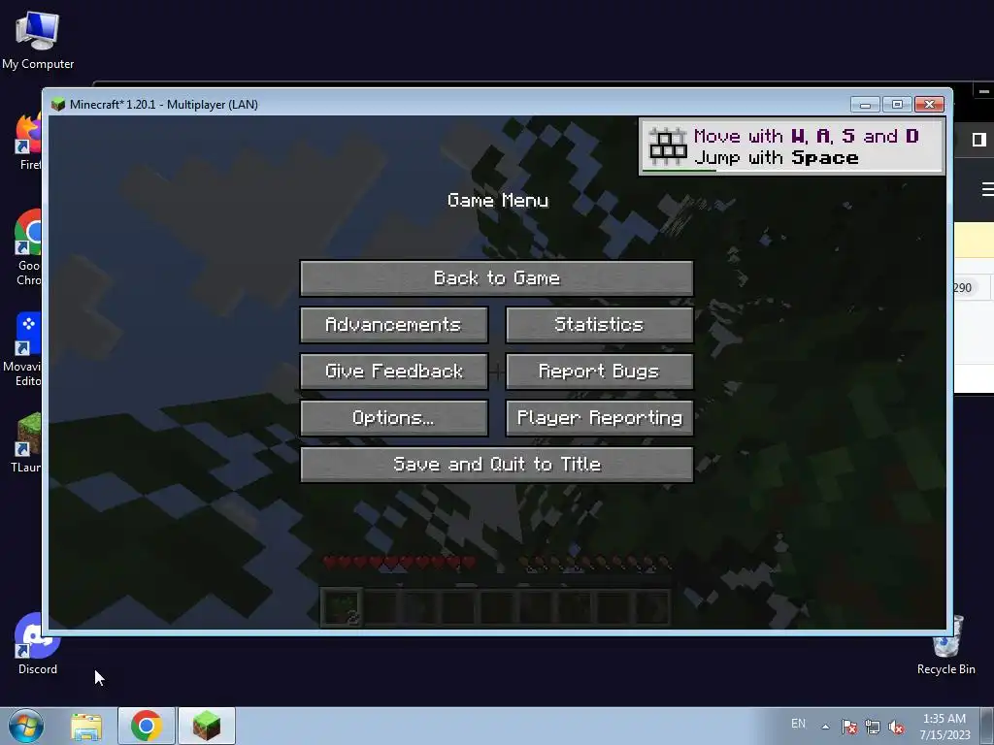The width and height of the screenshot is (994, 745).
Task: Open the Options menu
Action: tap(394, 418)
